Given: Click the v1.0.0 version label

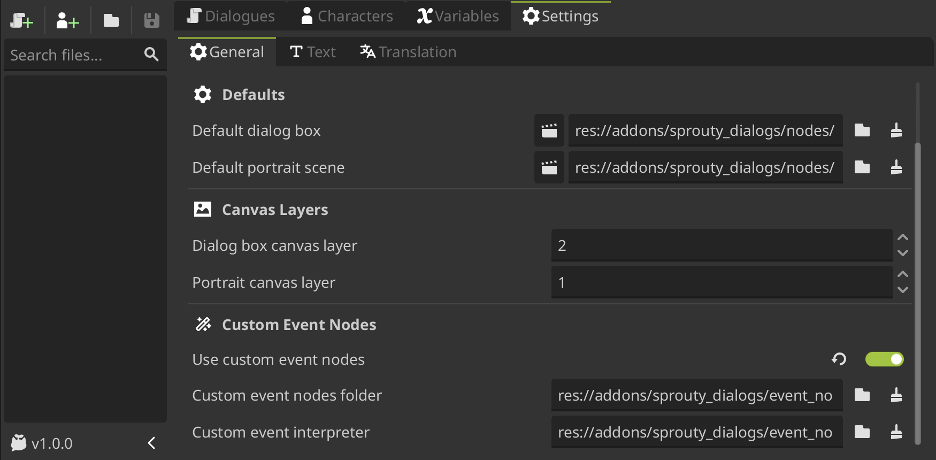Looking at the screenshot, I should point(52,443).
